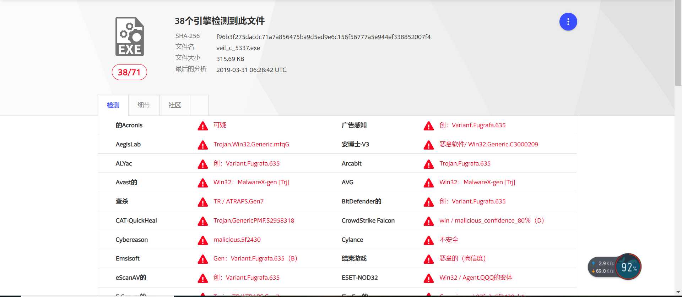Click the warning icon in the 广告感知 row
This screenshot has height=297, width=682.
(429, 126)
